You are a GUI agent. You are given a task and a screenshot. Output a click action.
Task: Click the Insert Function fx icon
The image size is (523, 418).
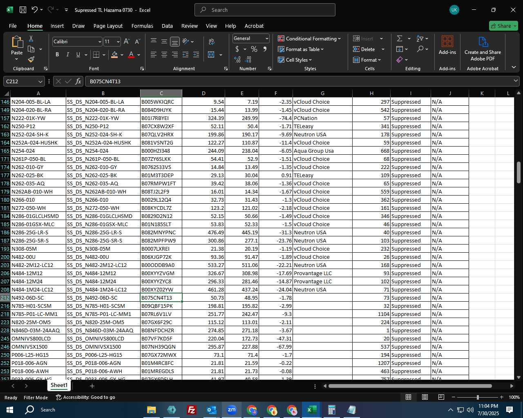point(78,81)
